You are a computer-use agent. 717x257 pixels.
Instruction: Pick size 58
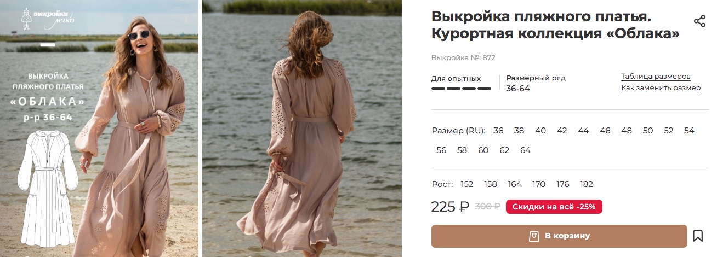point(462,150)
